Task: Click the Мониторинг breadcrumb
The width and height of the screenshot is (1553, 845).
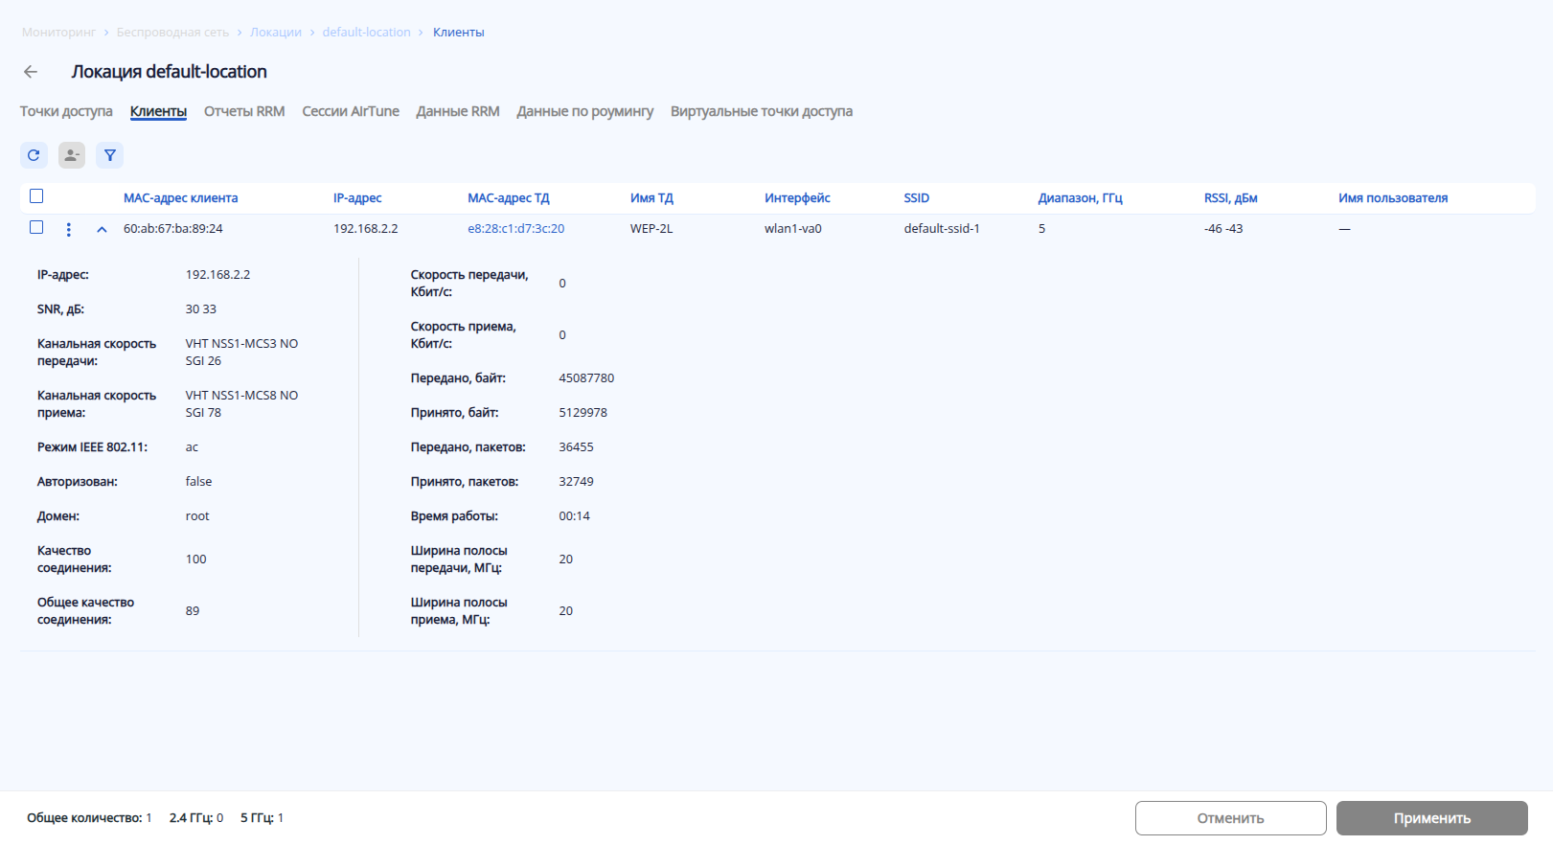Action: (x=58, y=33)
